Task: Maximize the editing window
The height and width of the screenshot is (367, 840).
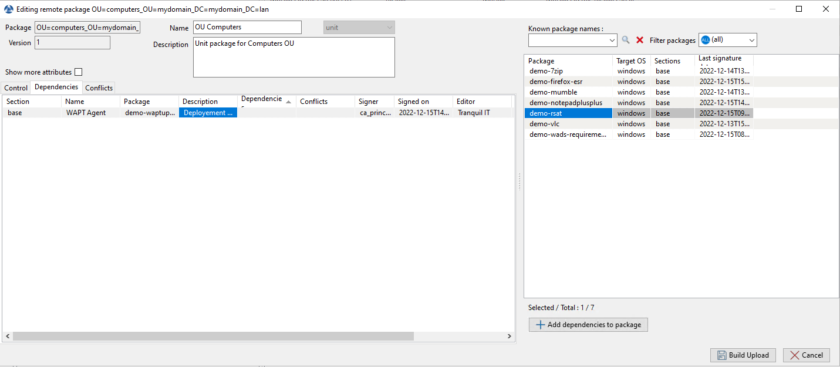Action: click(799, 9)
